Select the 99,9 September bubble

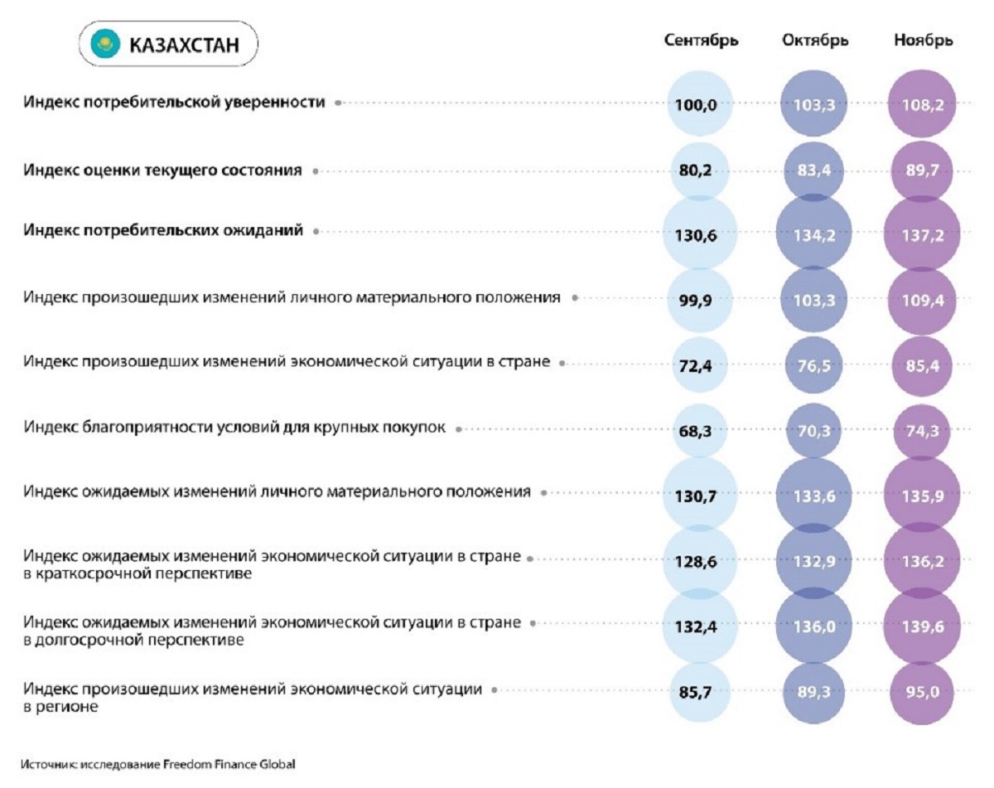pos(700,298)
